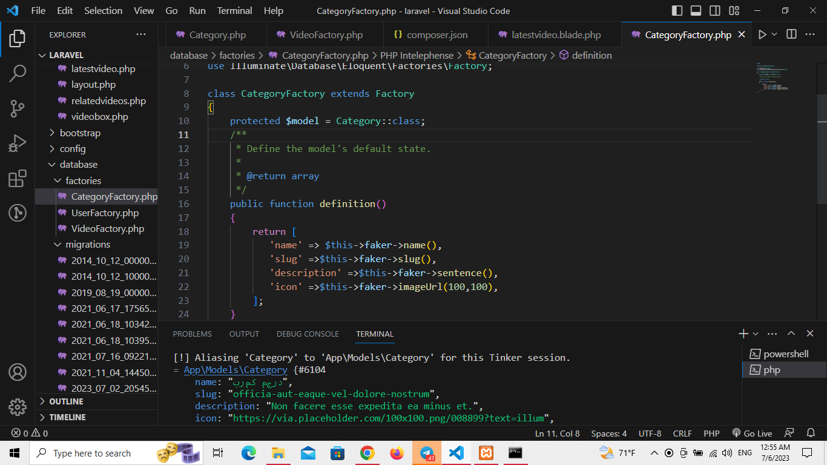Screen dimensions: 827x465
Task: Open new terminal launch profile dropdown
Action: pyautogui.click(x=756, y=334)
